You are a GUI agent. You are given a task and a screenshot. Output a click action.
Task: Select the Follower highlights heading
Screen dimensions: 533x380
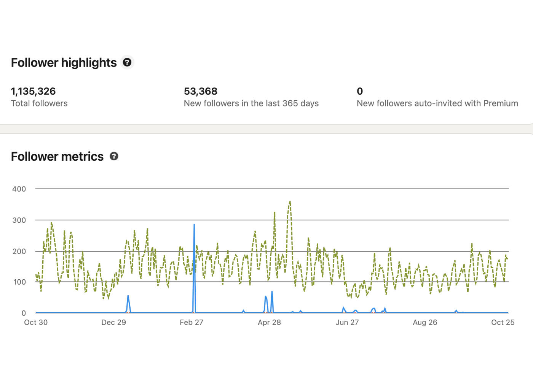tap(64, 62)
